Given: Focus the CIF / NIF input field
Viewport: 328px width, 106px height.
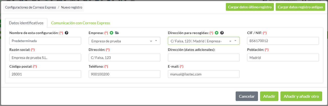Looking at the screenshot, I should [283, 41].
